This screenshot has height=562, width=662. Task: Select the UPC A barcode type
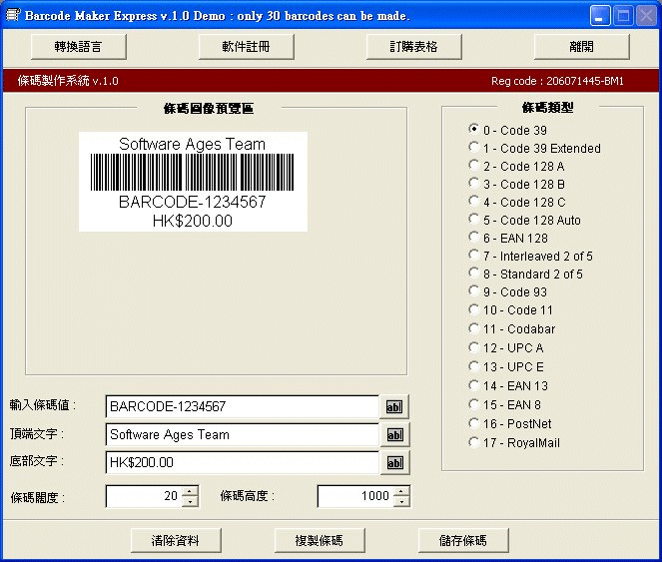[474, 347]
